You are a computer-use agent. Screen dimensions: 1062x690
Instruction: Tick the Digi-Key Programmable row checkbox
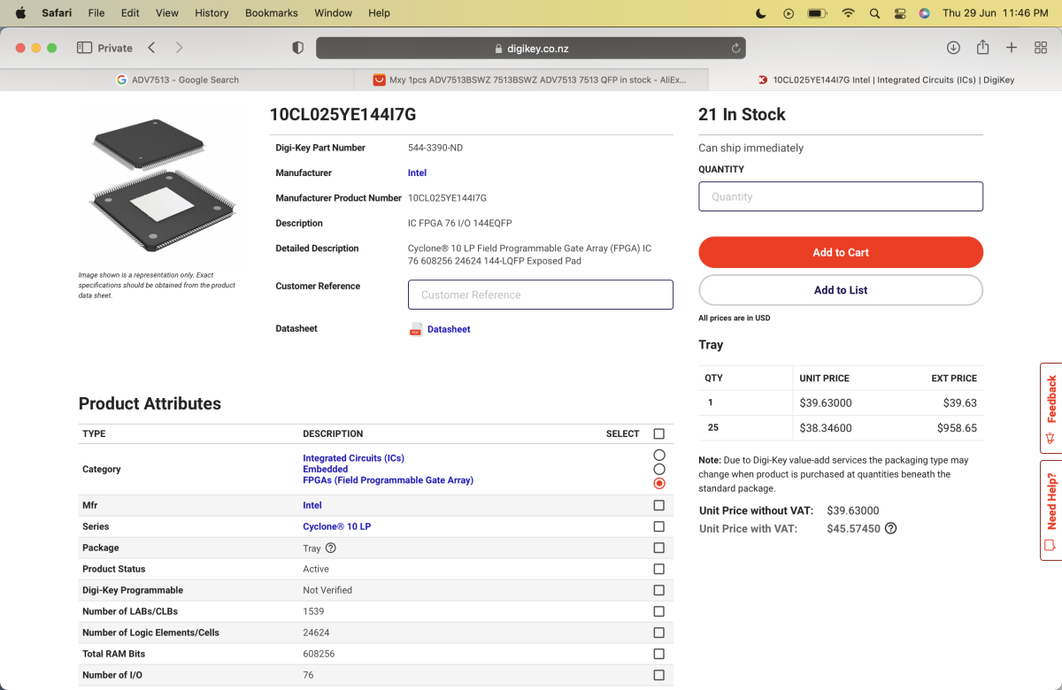pos(658,590)
